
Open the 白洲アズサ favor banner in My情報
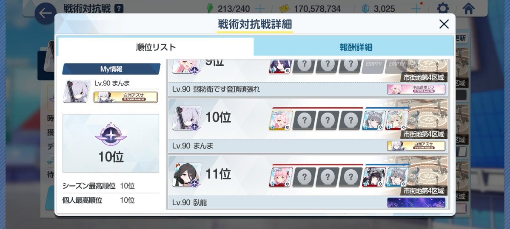[x=125, y=97]
